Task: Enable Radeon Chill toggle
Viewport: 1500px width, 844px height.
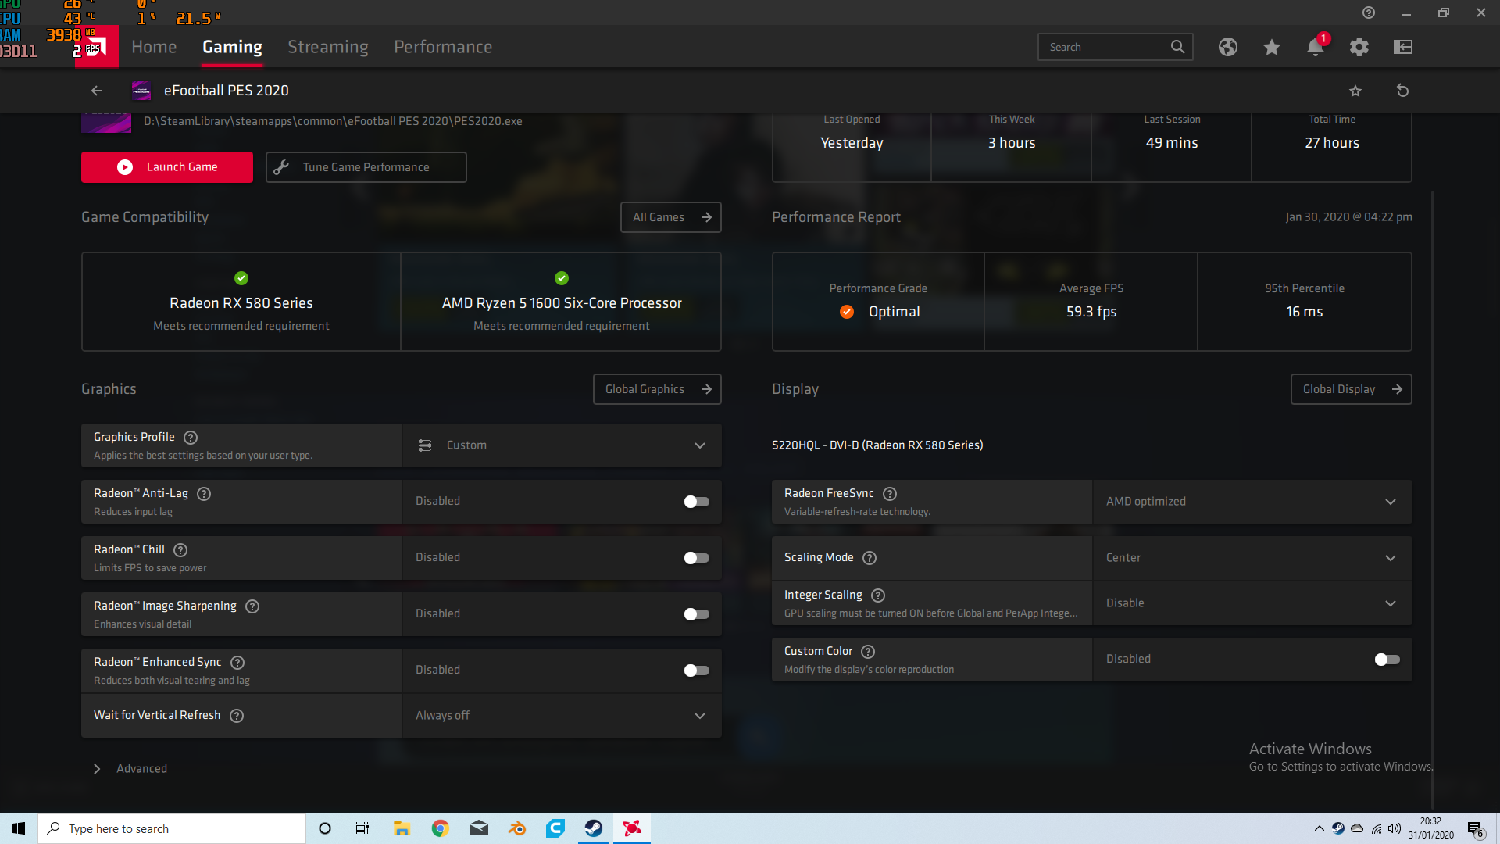Action: (x=696, y=558)
